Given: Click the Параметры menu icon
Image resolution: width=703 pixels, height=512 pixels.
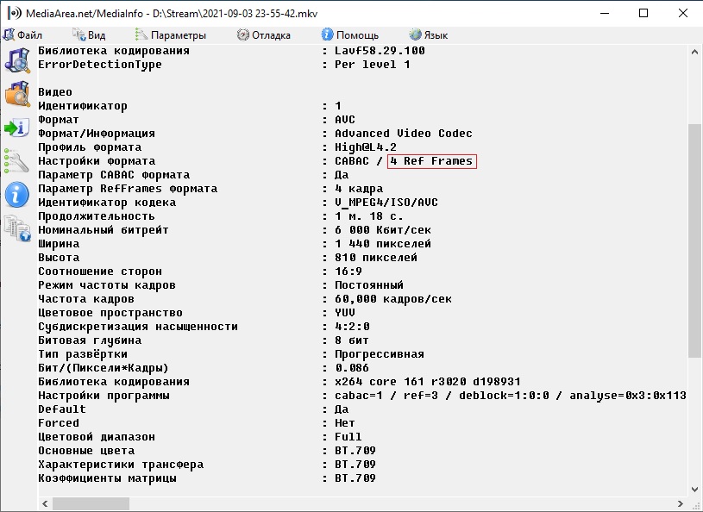Looking at the screenshot, I should click(x=141, y=34).
